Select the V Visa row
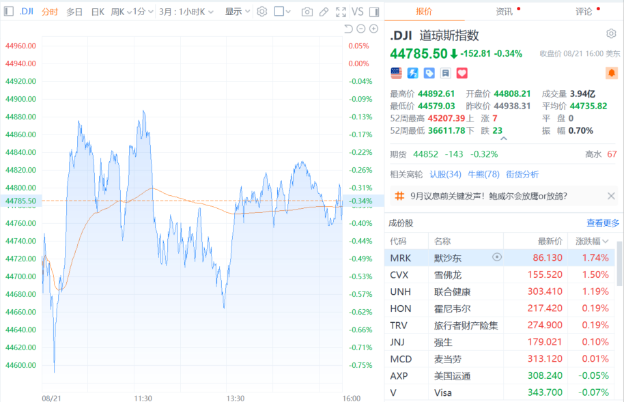Screen dimensions: 624x402 coord(500,392)
